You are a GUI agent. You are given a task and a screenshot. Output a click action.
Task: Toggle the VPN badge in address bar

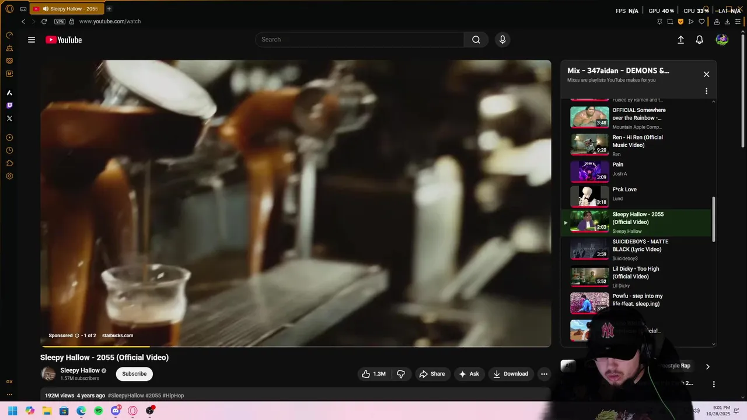(x=60, y=22)
